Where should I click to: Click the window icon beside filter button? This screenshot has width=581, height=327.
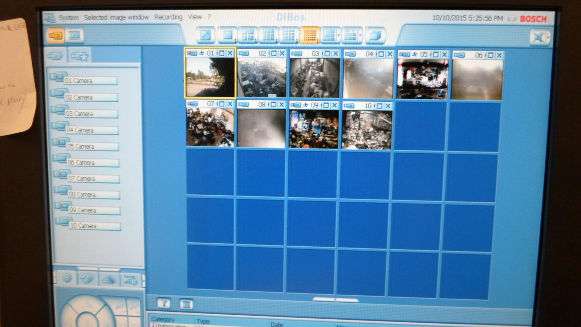[x=186, y=304]
